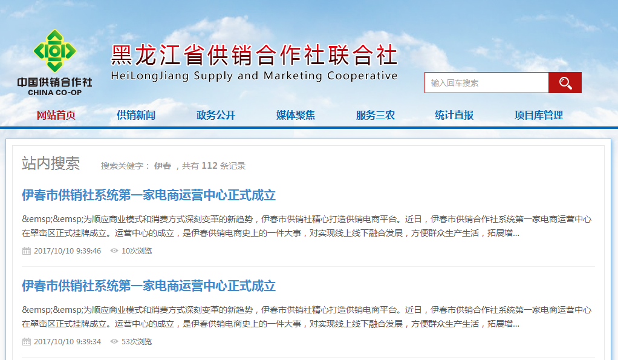Click the summary text above 53次浏览

click(307, 316)
